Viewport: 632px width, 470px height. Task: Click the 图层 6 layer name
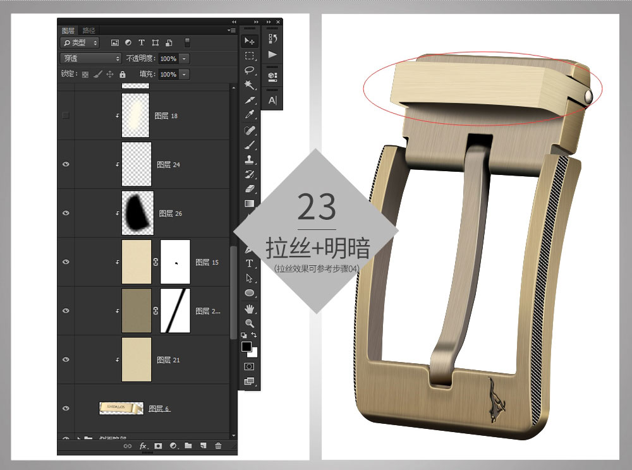point(159,409)
